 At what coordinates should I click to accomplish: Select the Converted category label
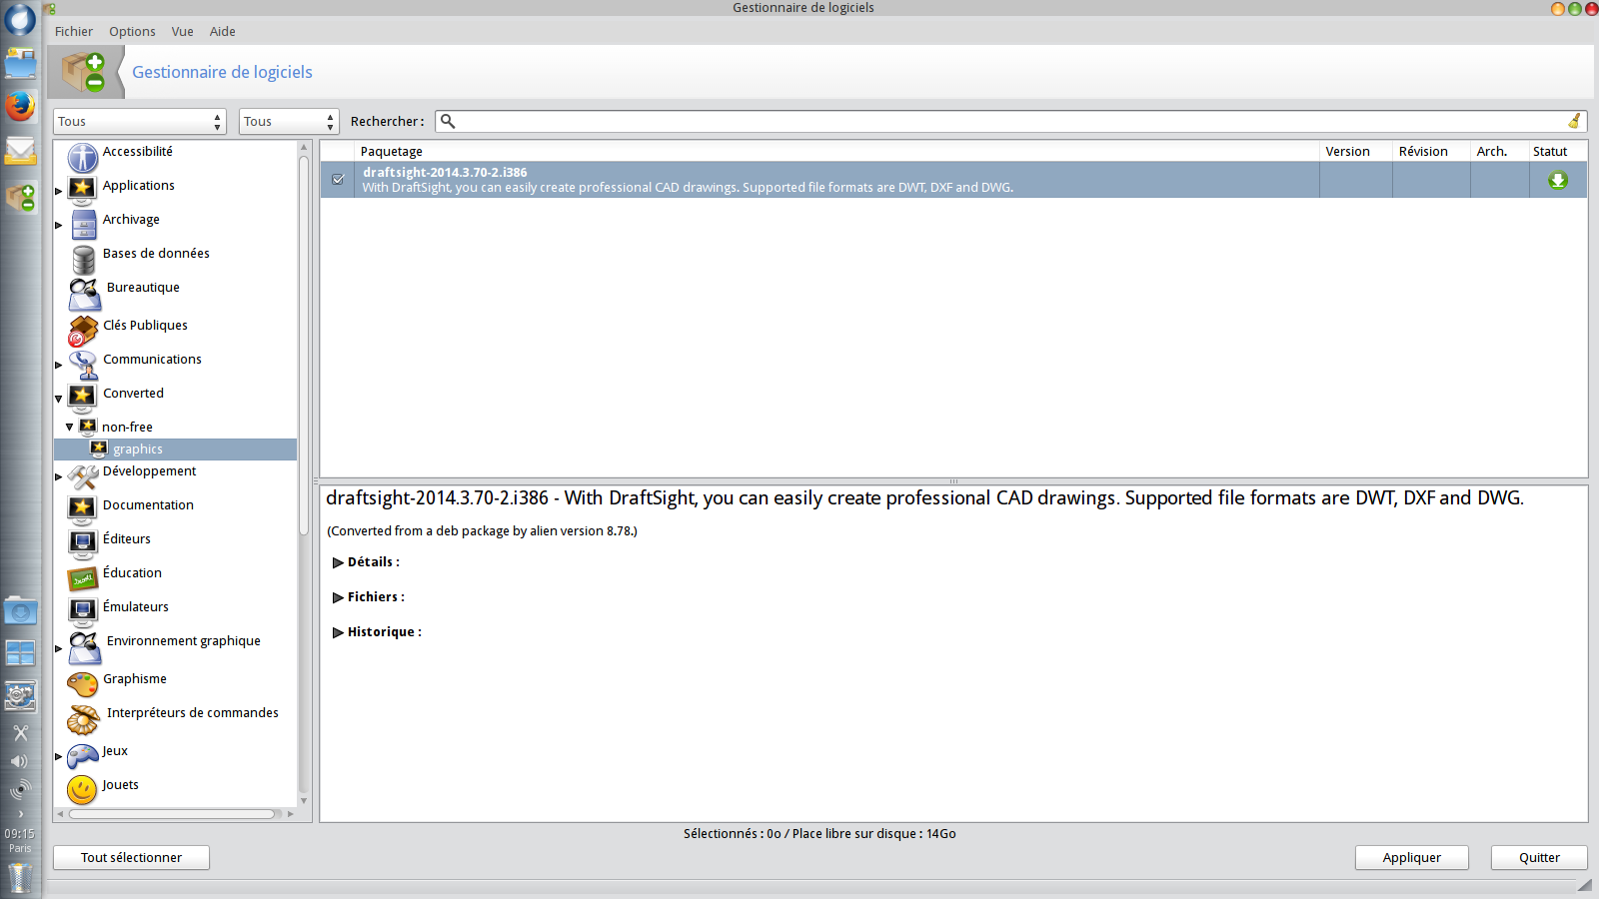133,393
